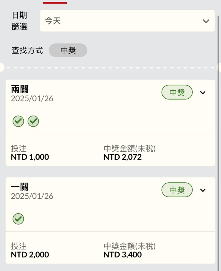Viewport: 221px width, 271px height.
Task: Click the 2025/01/26 date on 兩關 card
Action: (32, 99)
